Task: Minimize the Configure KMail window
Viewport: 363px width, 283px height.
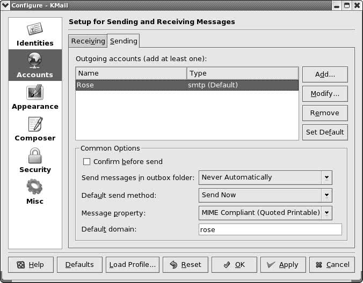Action: click(337, 5)
